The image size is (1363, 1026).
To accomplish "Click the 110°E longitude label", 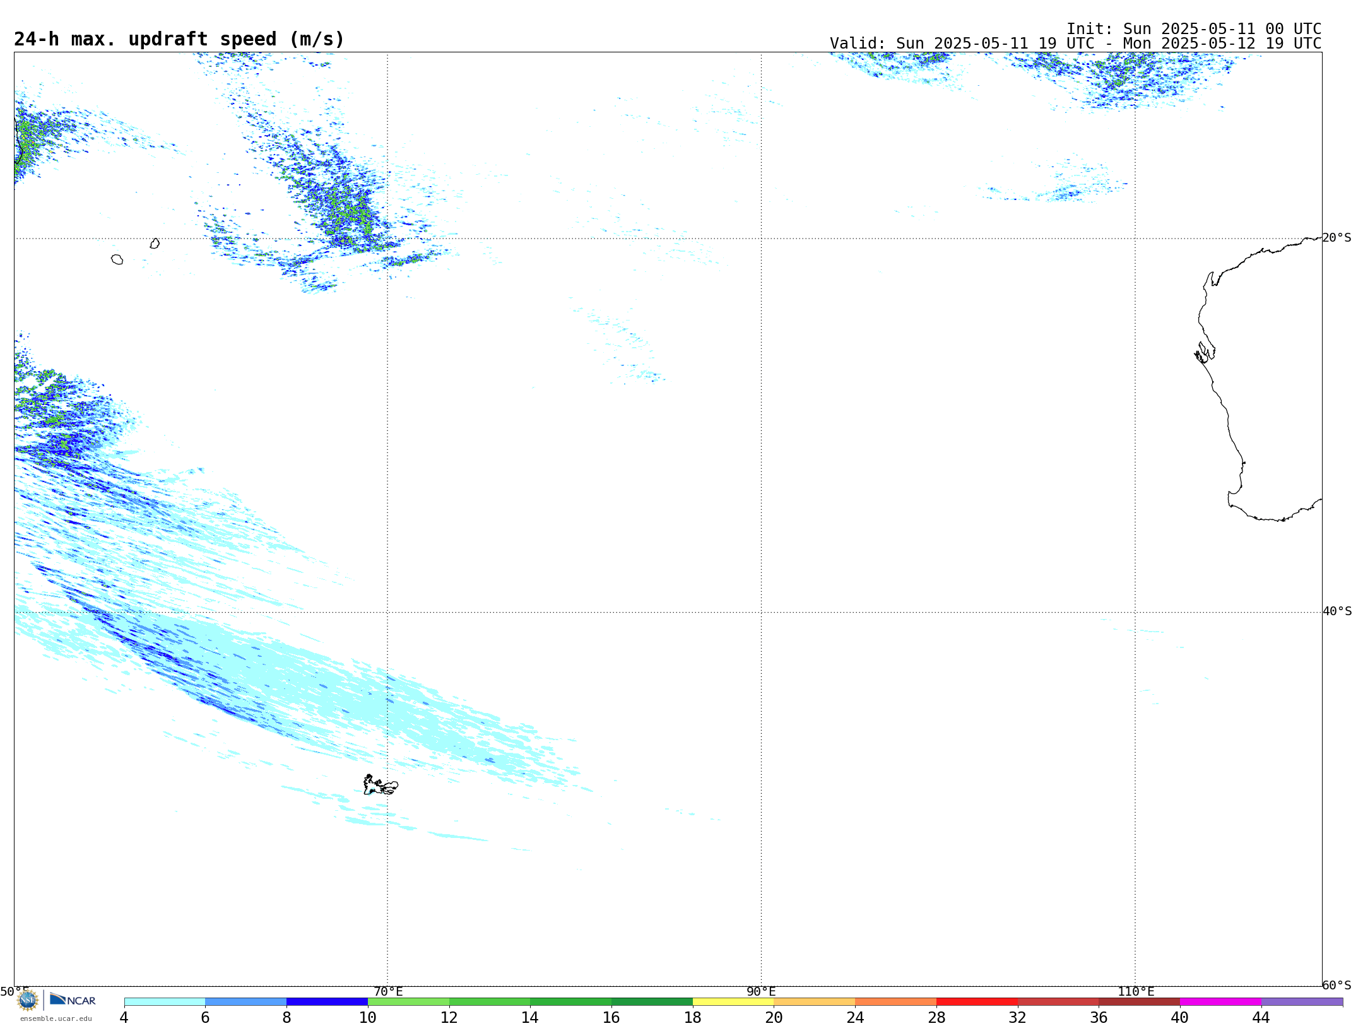I will point(1136,991).
